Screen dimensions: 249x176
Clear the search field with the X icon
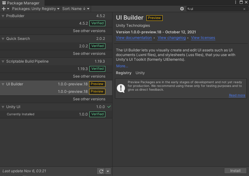pyautogui.click(x=244, y=9)
